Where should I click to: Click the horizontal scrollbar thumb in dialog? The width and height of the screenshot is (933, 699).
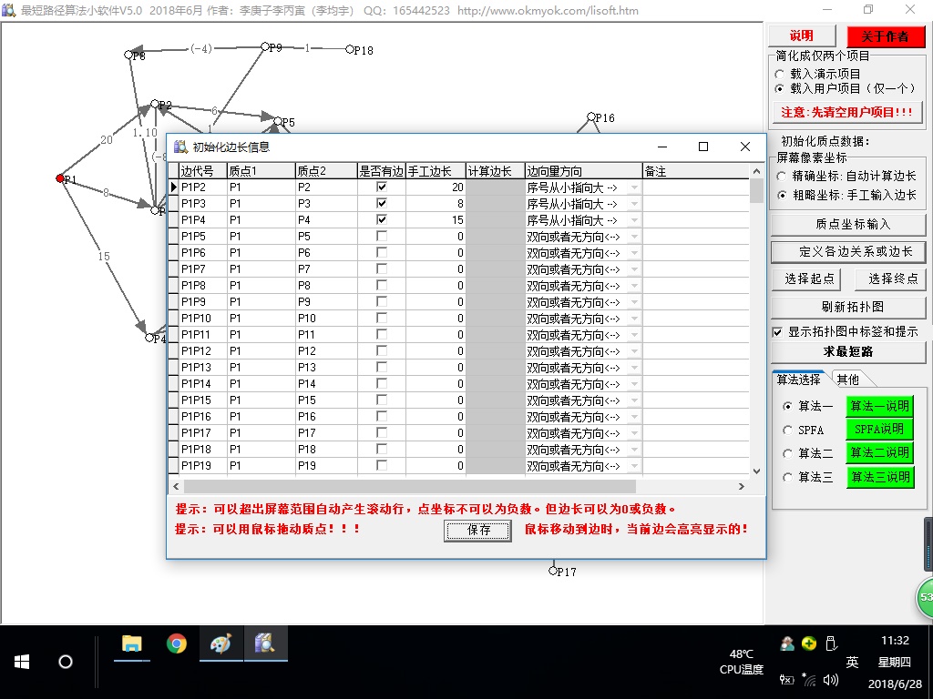click(409, 486)
